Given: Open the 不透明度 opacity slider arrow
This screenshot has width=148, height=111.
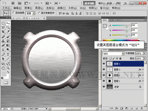Looking at the screenshot, I should [x=145, y=53].
